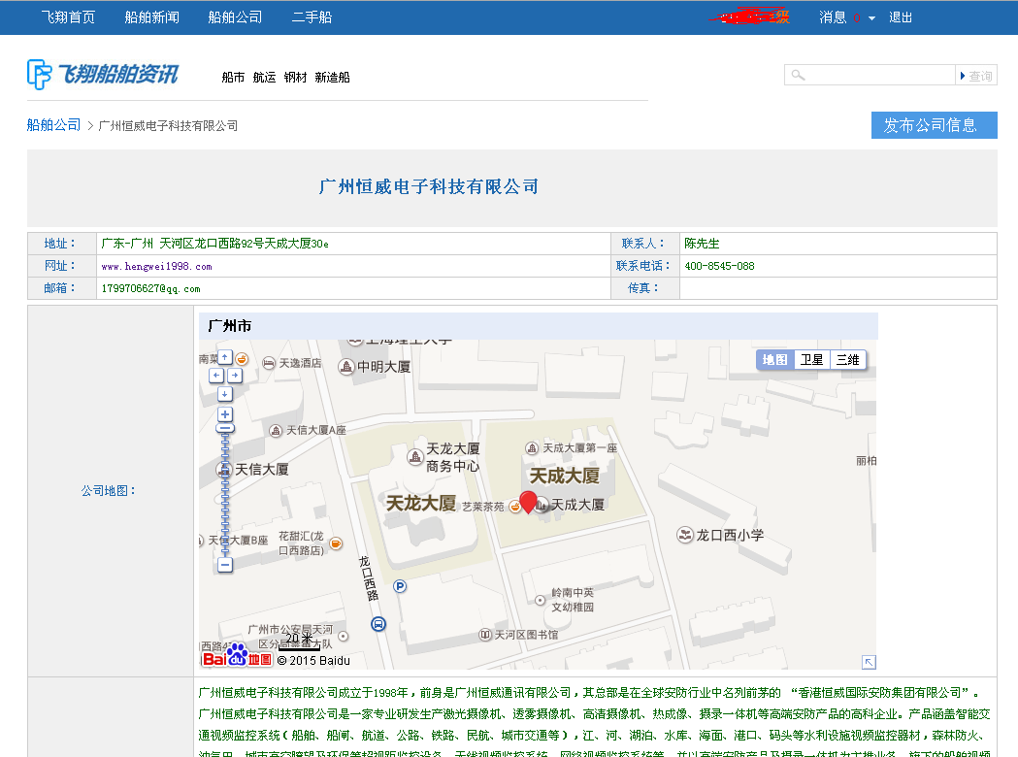Expand the 消息 messages dropdown arrow
The width and height of the screenshot is (1018, 757).
click(x=871, y=18)
